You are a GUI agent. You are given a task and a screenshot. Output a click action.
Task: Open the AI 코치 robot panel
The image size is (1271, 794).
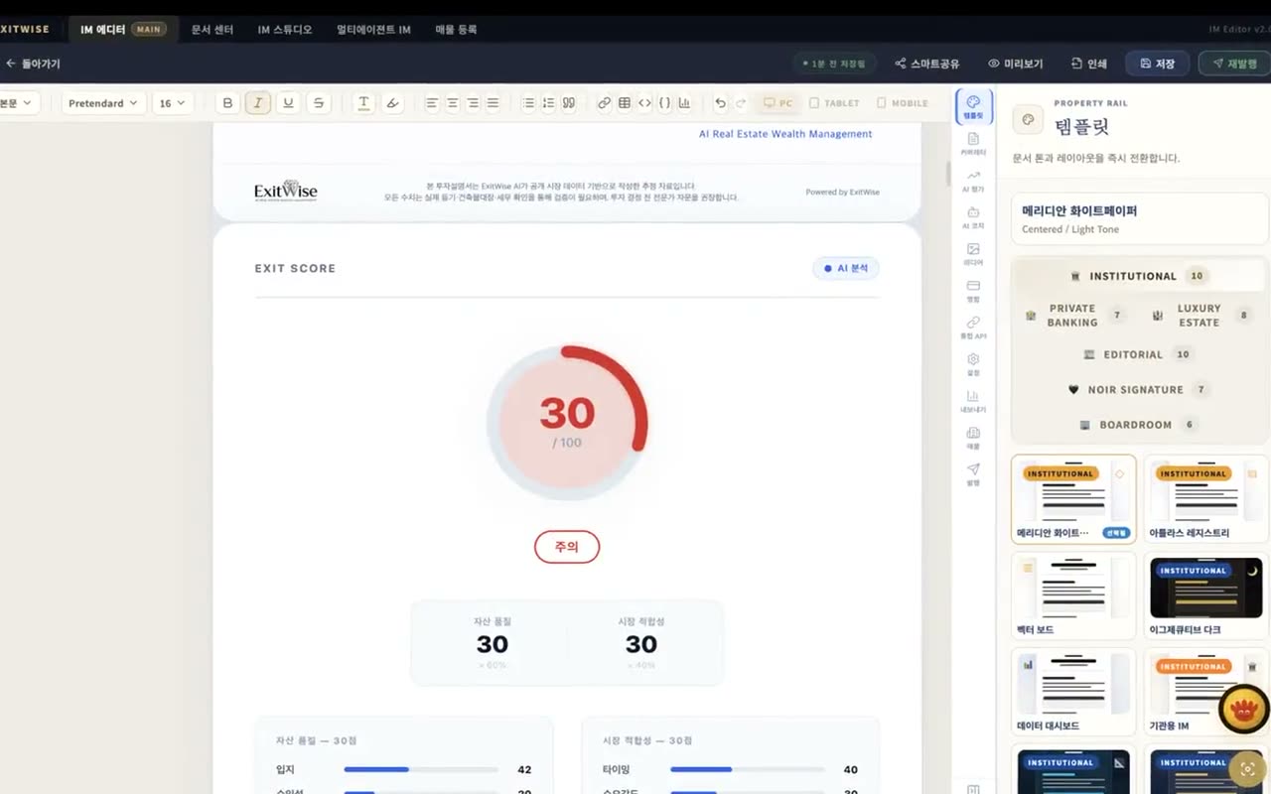tap(973, 217)
